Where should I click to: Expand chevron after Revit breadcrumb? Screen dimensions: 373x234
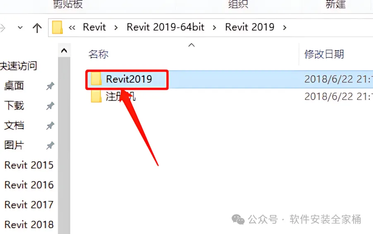(116, 28)
